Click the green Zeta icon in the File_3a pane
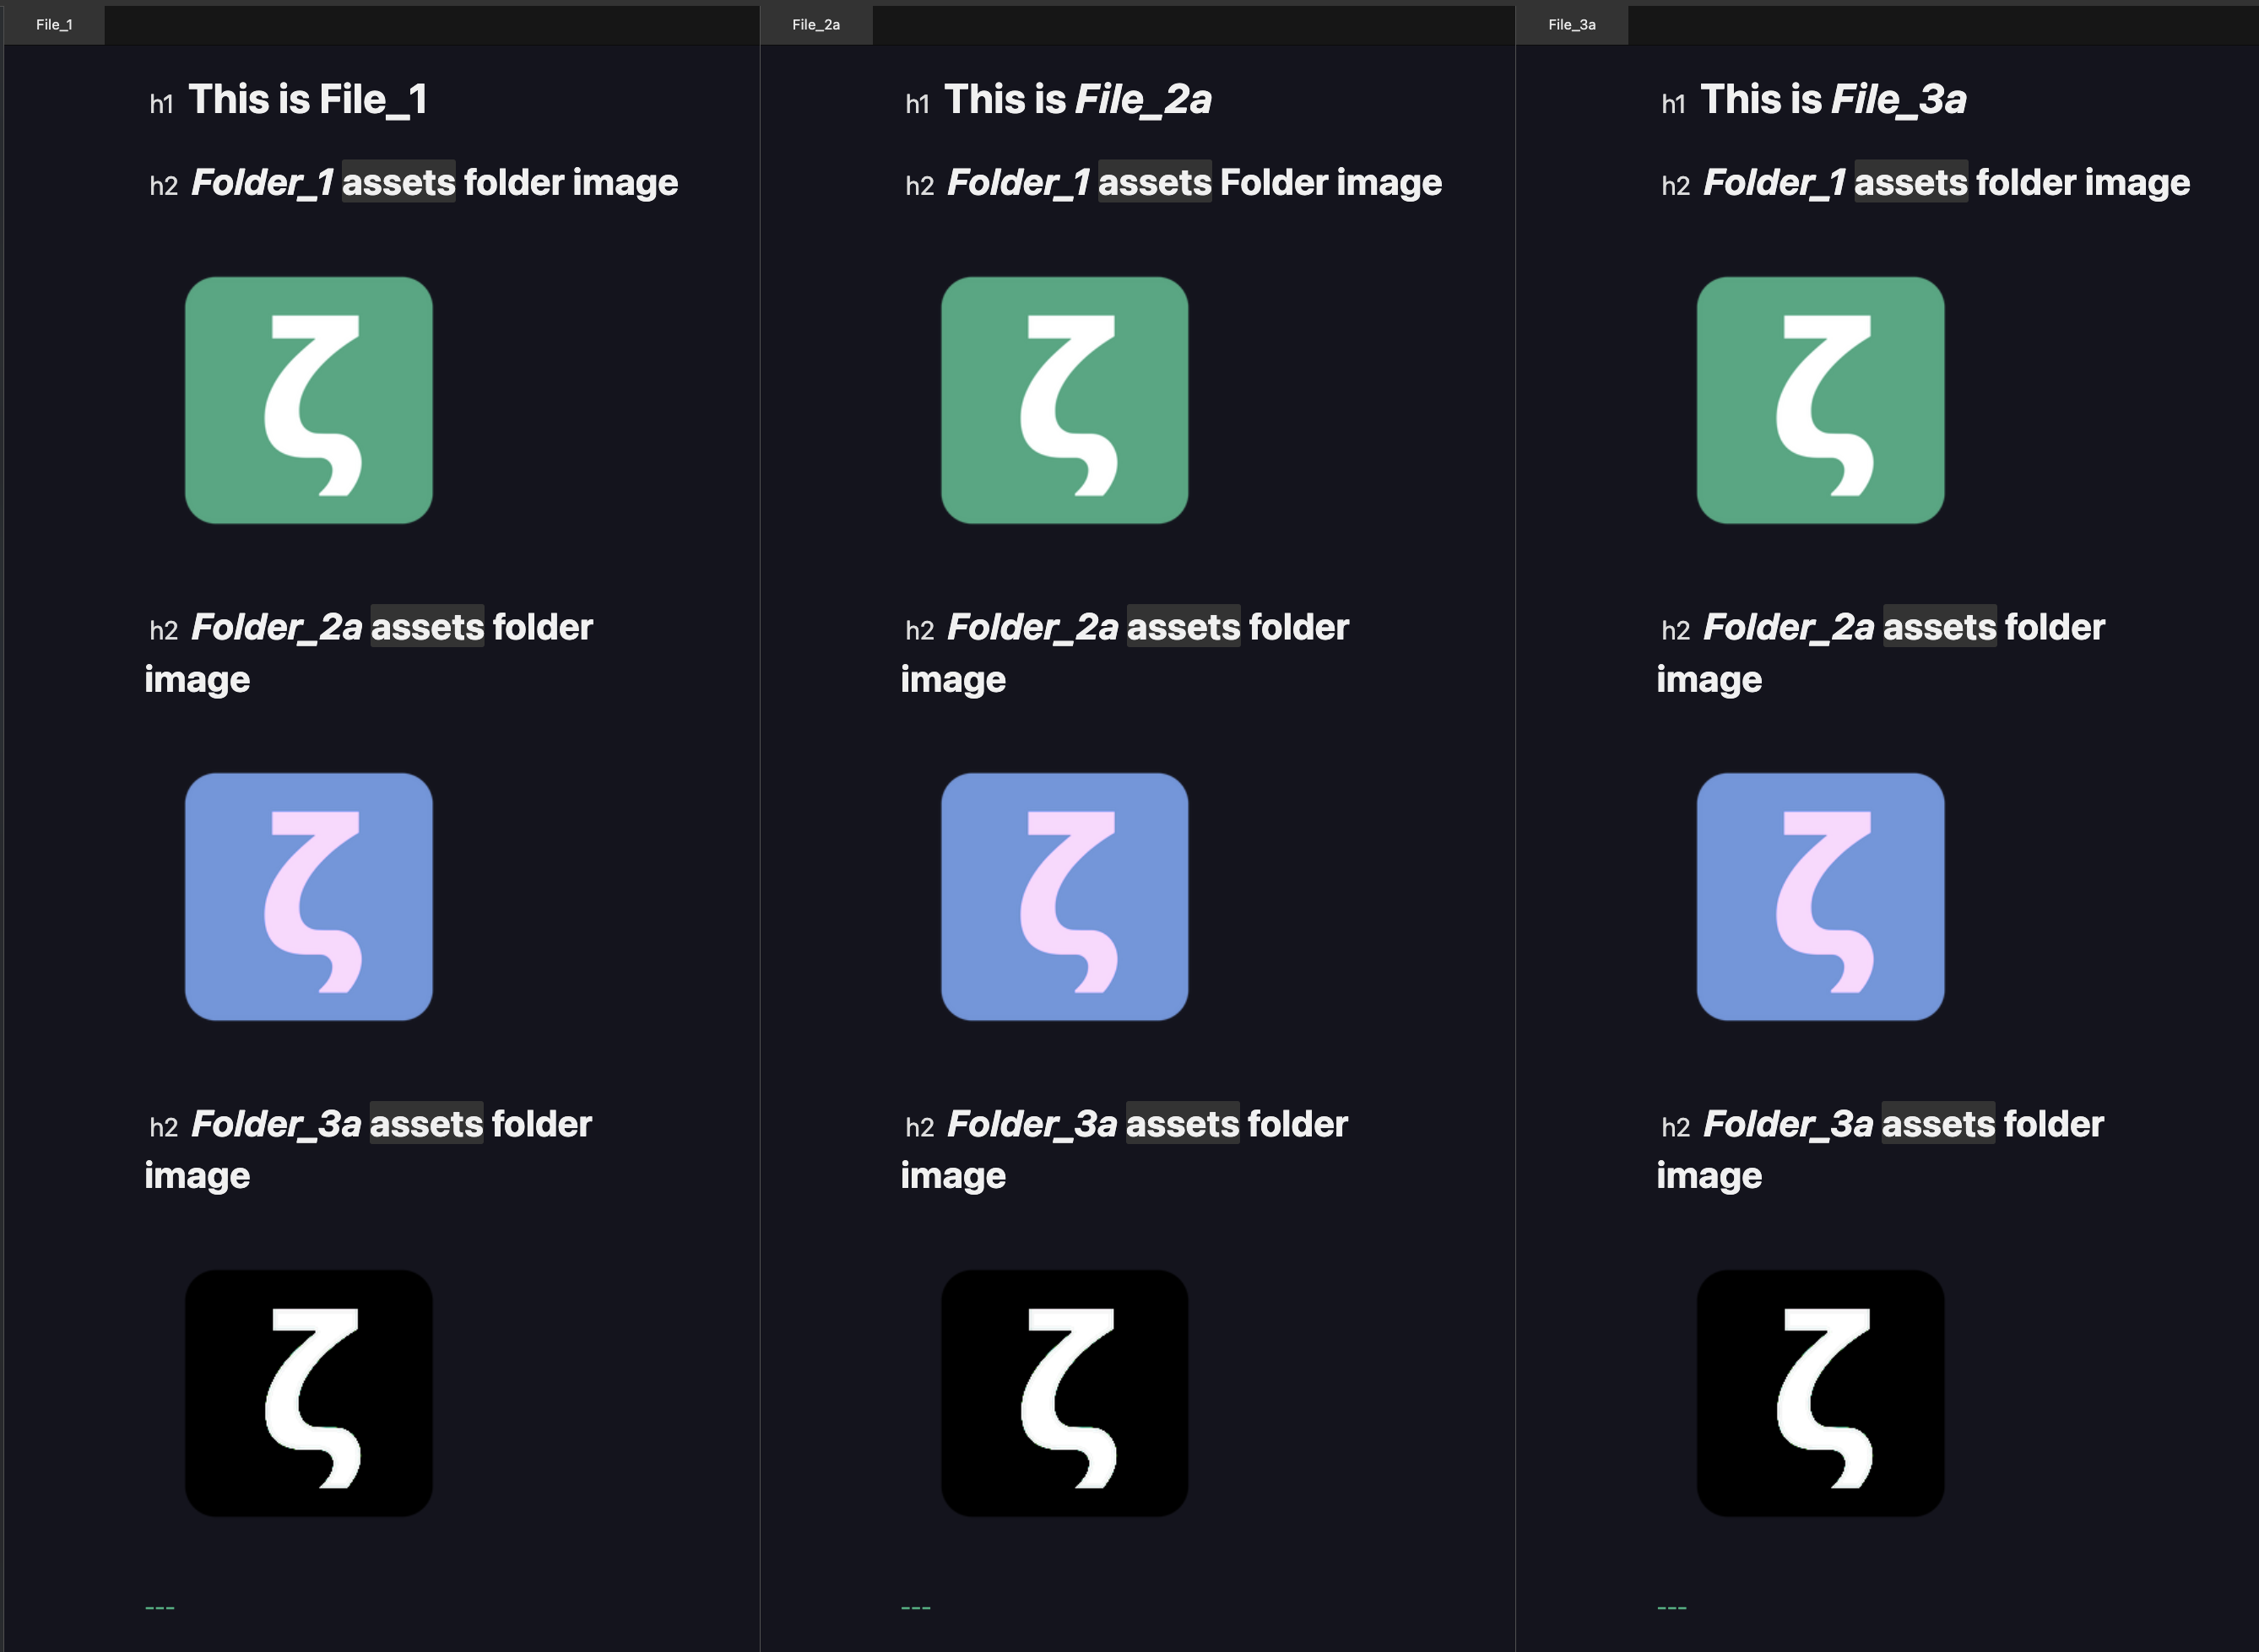Viewport: 2259px width, 1652px height. [1820, 399]
